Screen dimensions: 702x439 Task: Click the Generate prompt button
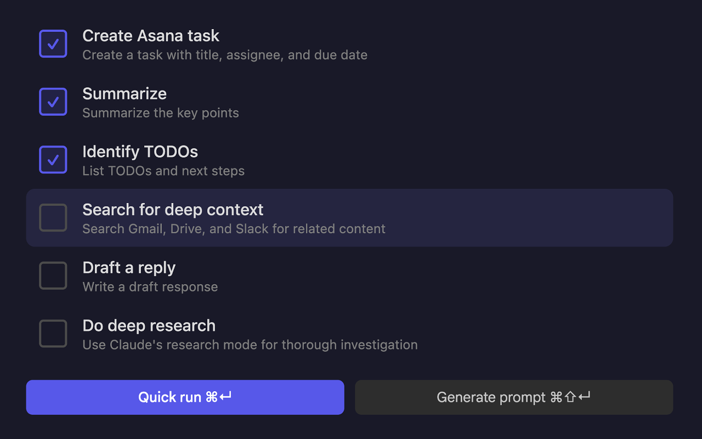[513, 397]
